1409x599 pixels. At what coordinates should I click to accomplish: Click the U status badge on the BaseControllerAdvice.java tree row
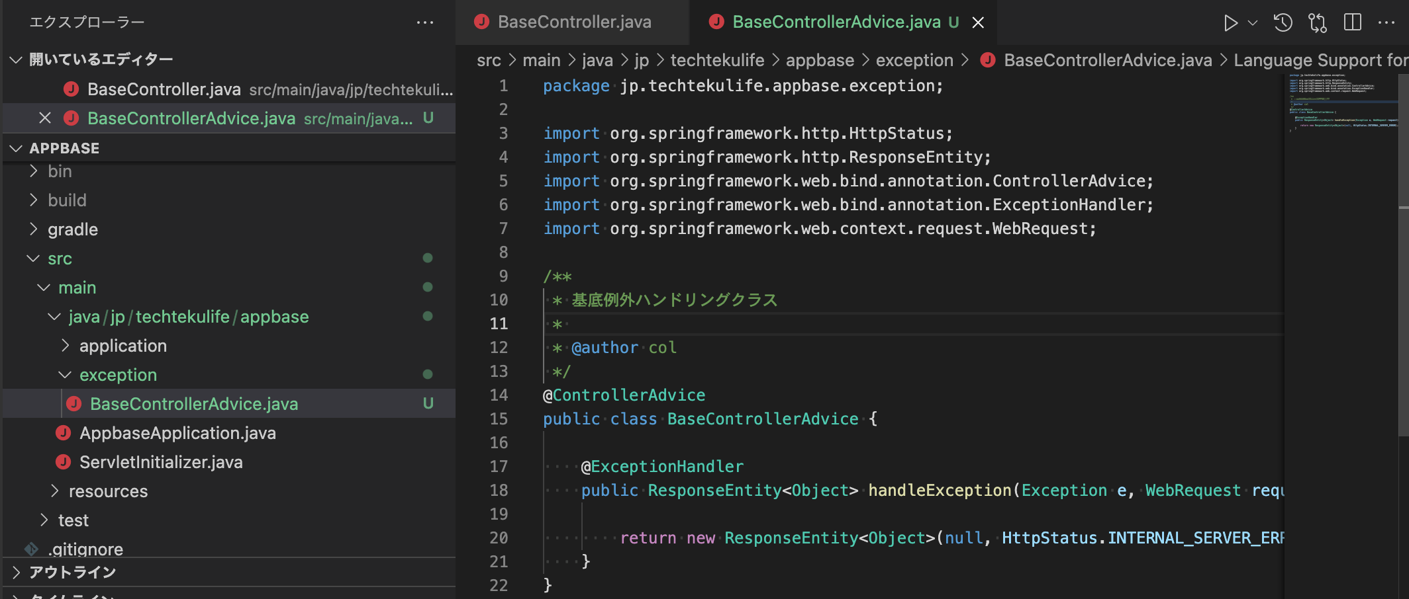tap(428, 403)
